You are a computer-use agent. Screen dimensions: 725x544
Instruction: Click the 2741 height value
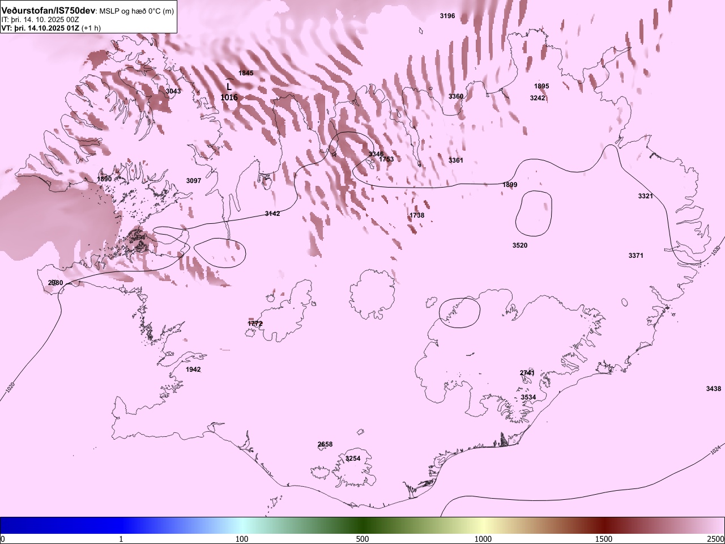tap(527, 373)
